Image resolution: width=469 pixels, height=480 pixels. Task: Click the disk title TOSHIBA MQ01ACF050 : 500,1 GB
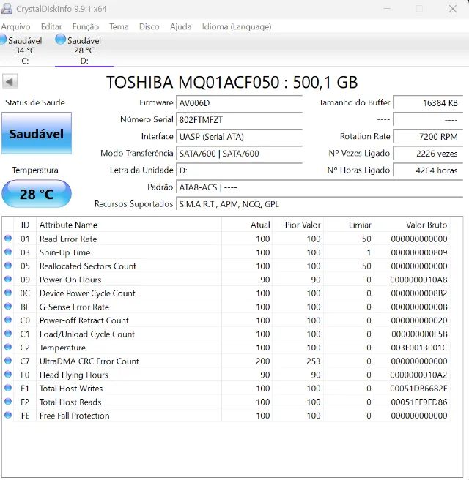pos(232,83)
